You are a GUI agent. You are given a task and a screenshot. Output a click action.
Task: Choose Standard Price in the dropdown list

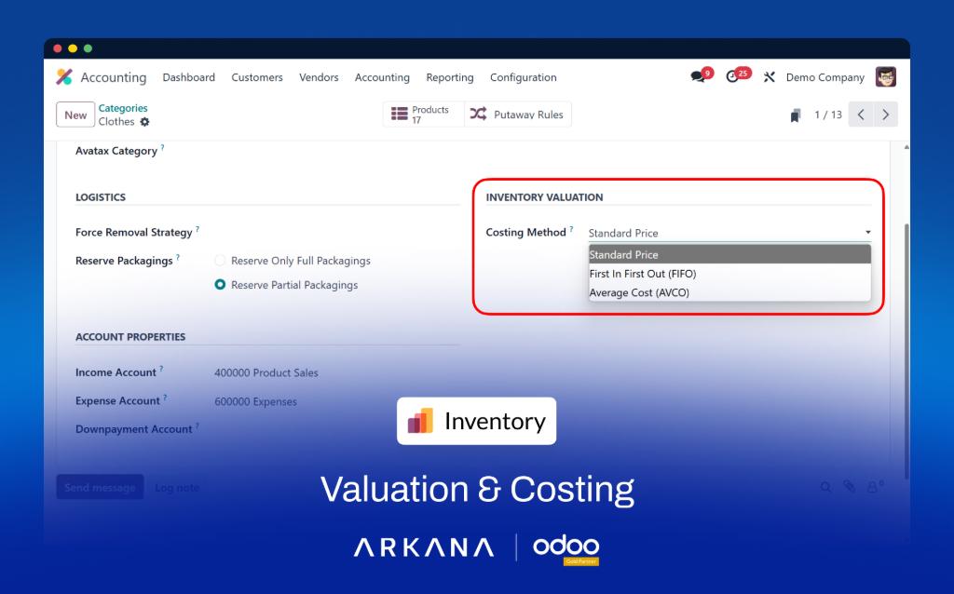729,255
